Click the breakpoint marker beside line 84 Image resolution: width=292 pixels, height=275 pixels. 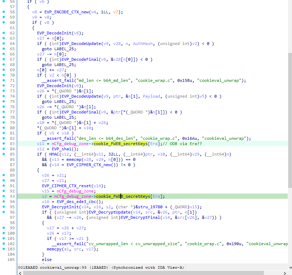[4, 149]
